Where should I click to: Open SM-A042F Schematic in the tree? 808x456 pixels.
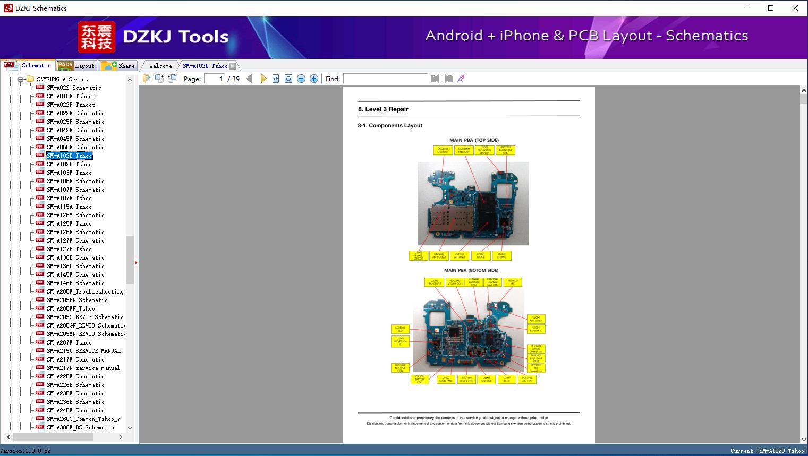(x=75, y=130)
